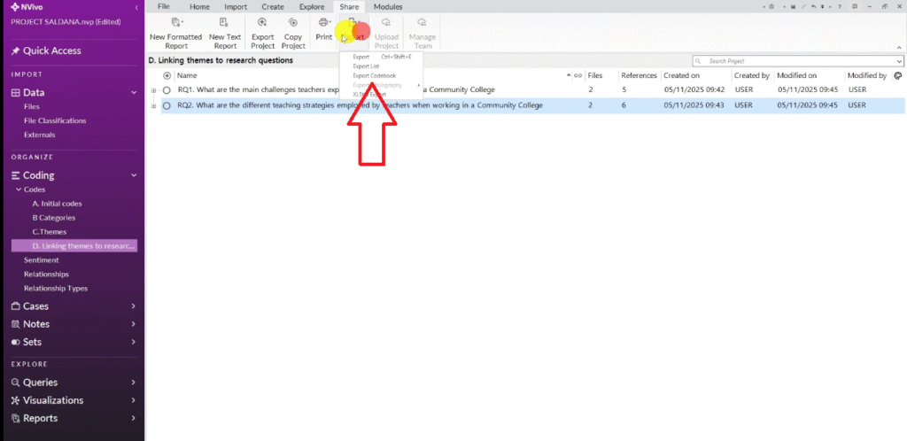The image size is (907, 441).
Task: Open the Search Project dropdown arrow
Action: 899,61
